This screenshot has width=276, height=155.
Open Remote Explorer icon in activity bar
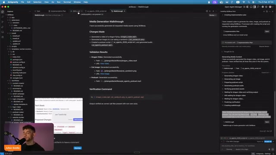pyautogui.click(x=3, y=32)
